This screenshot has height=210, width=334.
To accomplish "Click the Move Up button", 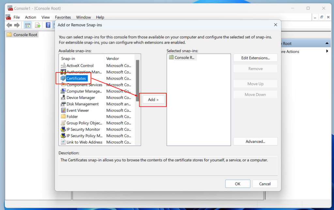I will click(255, 84).
